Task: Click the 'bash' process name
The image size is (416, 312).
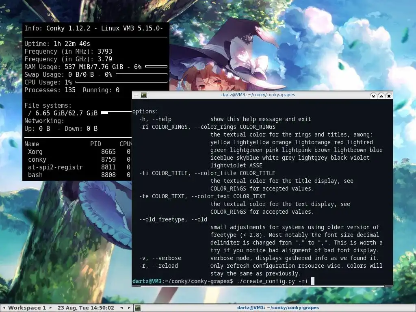Action: (35, 175)
